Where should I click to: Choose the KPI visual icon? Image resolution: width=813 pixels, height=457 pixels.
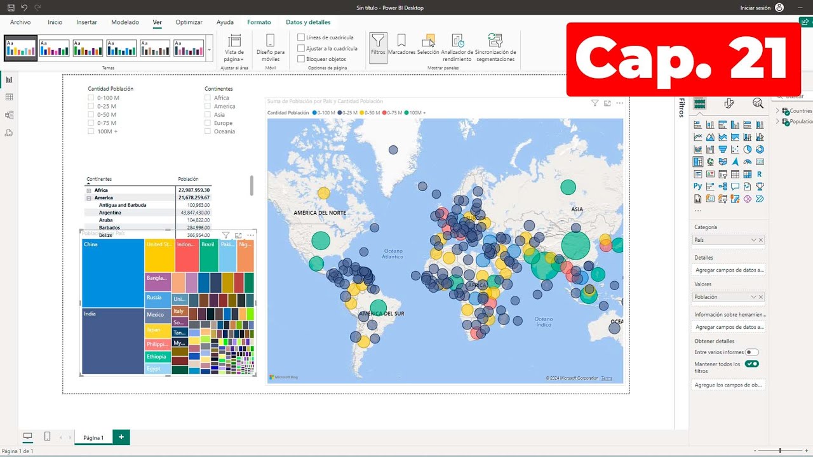(710, 174)
